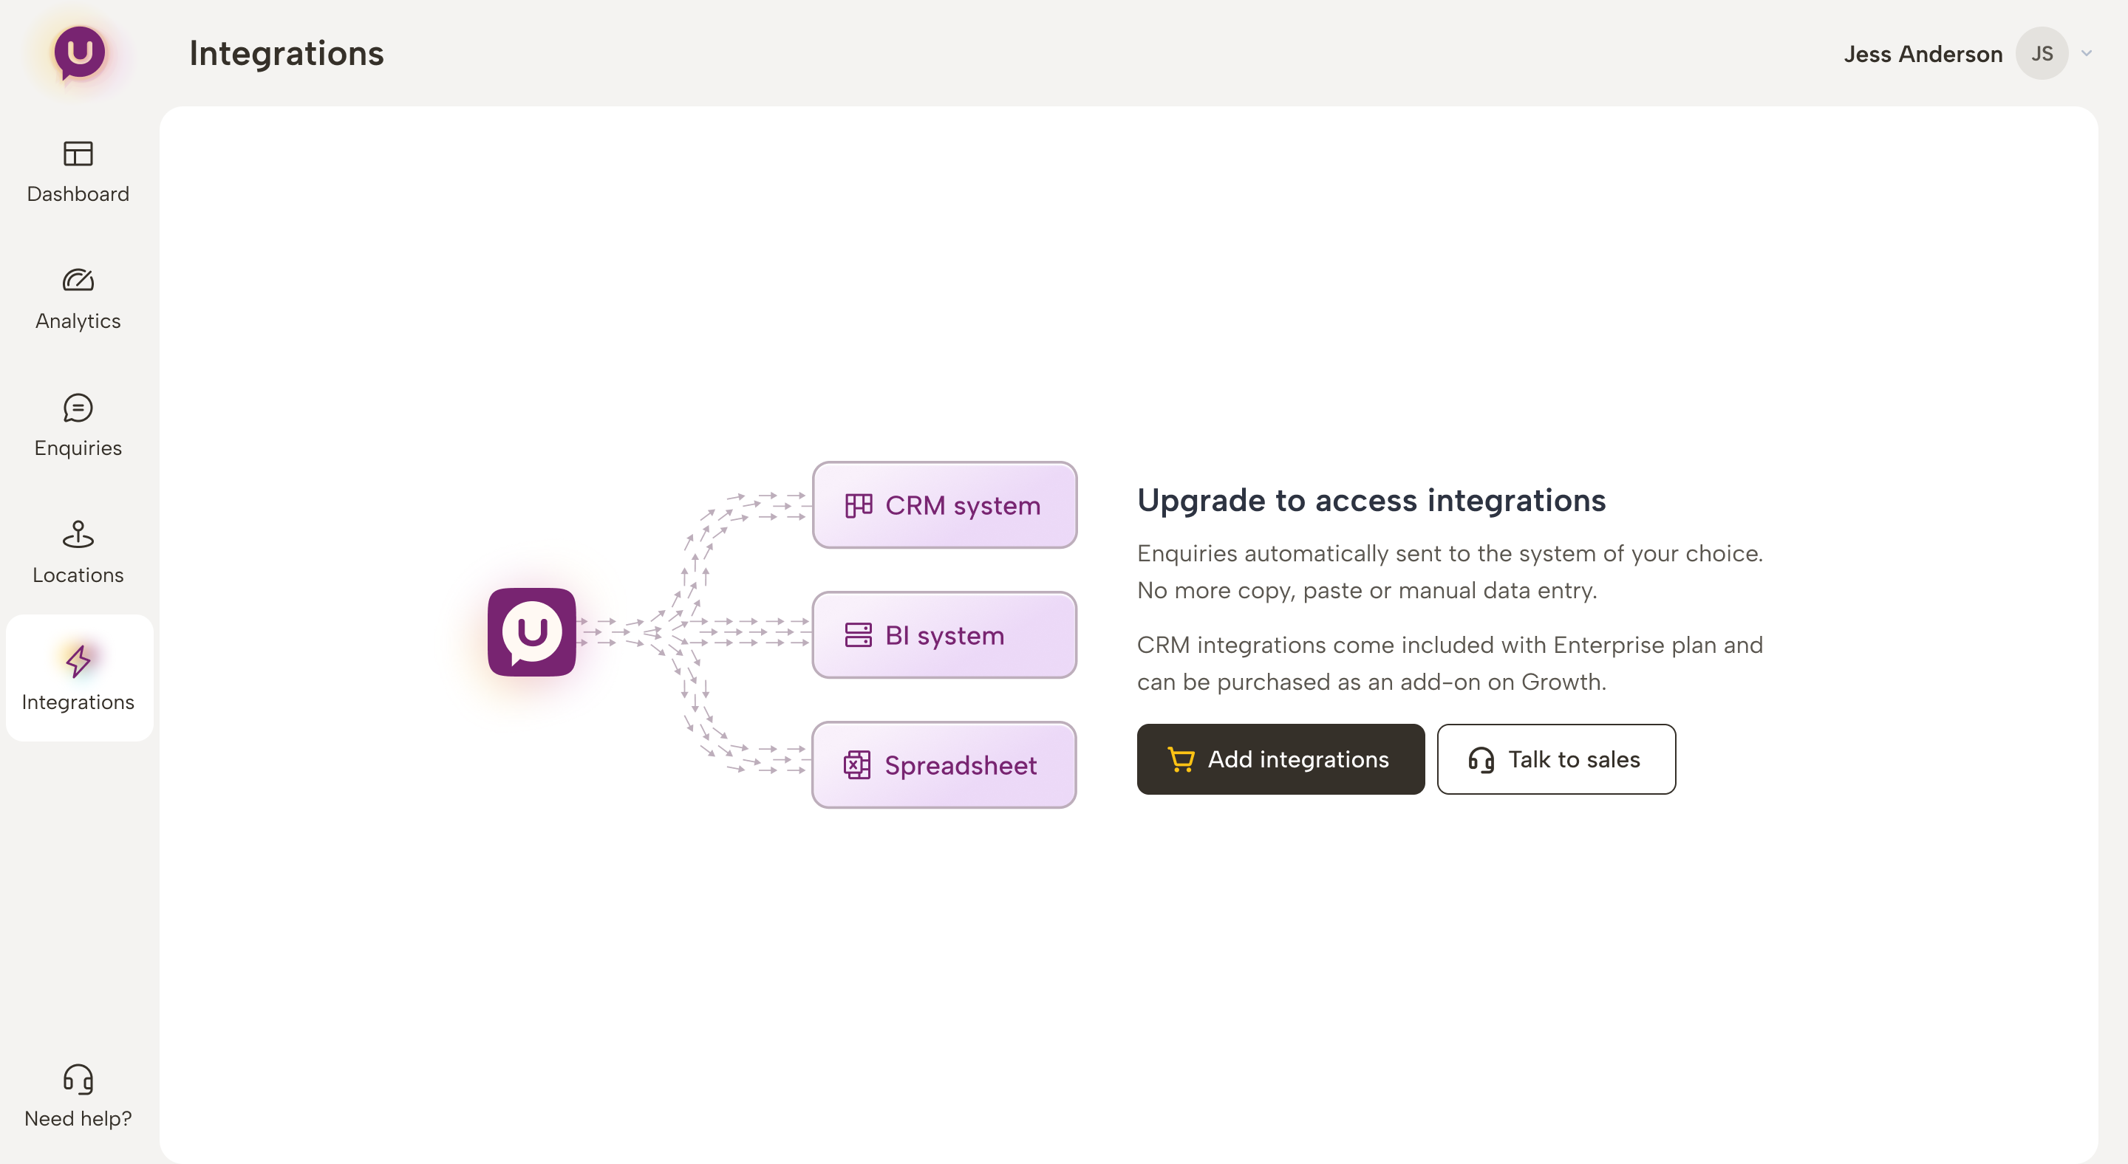Click the BI system box
Screen dimensions: 2128x1164
click(x=944, y=635)
